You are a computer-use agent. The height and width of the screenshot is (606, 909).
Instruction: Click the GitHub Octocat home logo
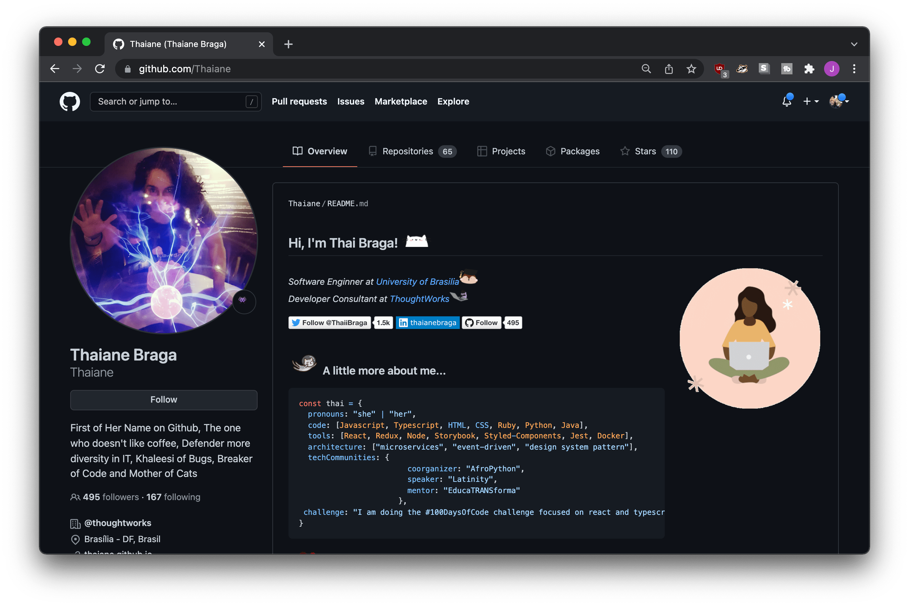point(69,101)
